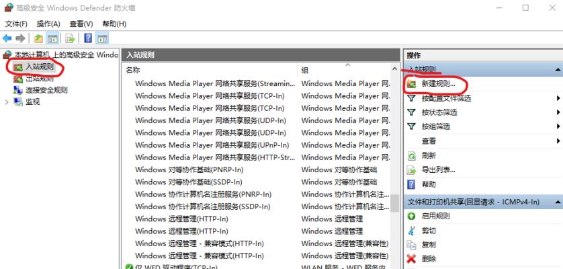Collapse the 入站规则 actions section arrow

557,69
